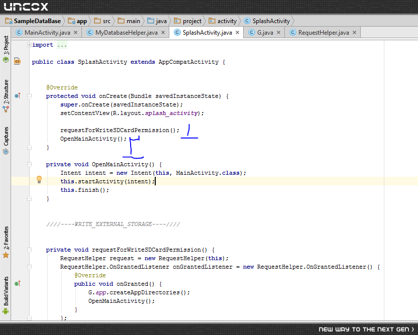Screen dimensions: 418x335
Task: Open the Captures tool window
Action: 6,141
